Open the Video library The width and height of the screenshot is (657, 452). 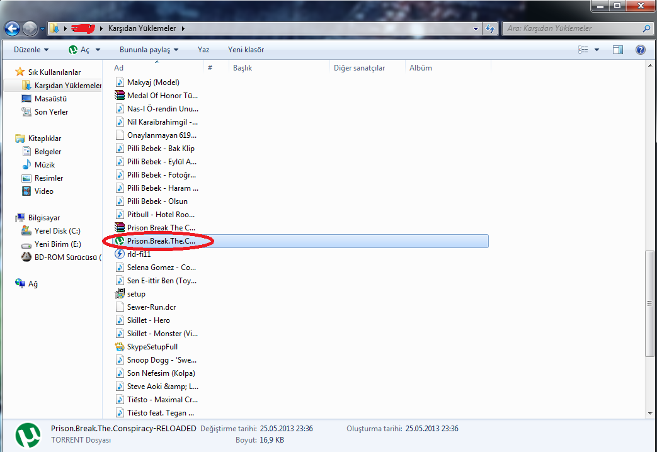(x=37, y=191)
